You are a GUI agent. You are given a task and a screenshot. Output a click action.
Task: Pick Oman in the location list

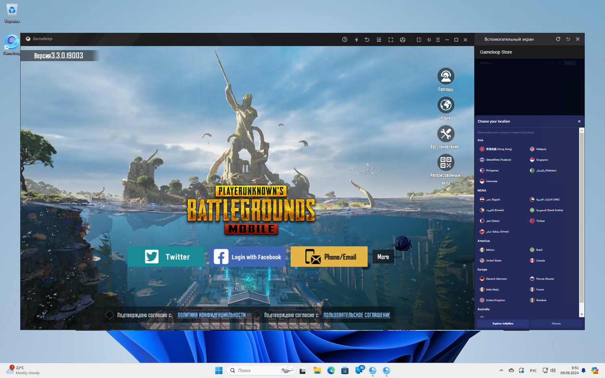(x=494, y=232)
